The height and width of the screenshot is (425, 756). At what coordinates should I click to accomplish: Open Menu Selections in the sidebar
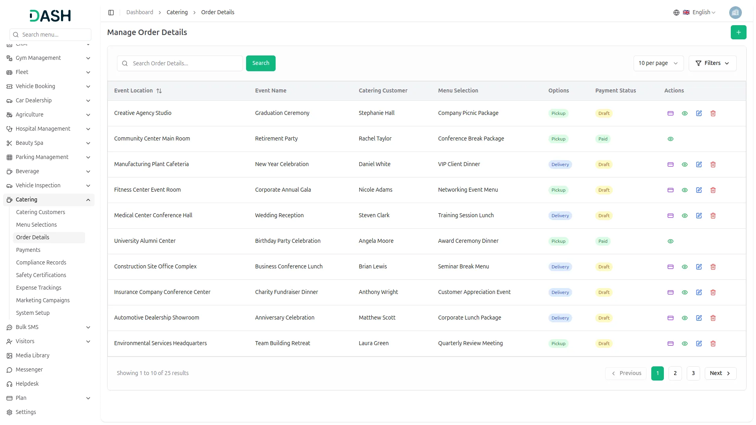[x=36, y=225]
